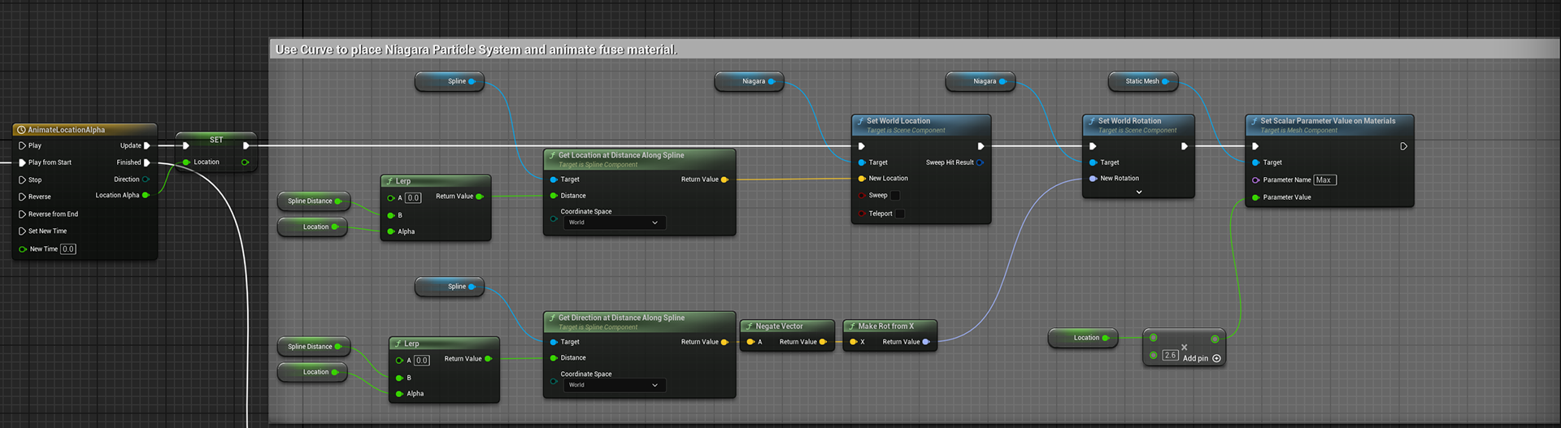Viewport: 1561px width, 428px height.
Task: Expand the Set World Rotation node chevron
Action: pos(1138,192)
